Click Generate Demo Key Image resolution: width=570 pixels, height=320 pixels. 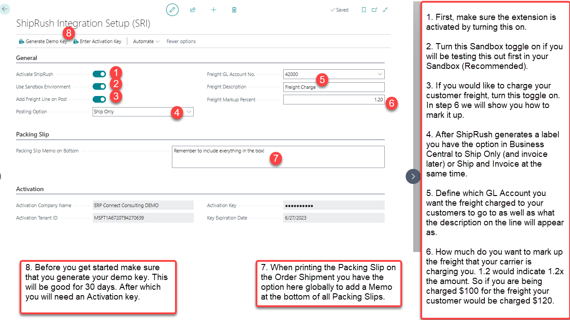[43, 41]
